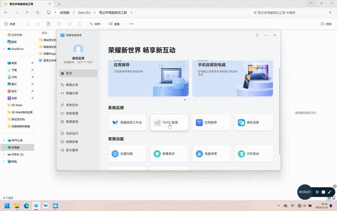The image size is (337, 211).
Task: Expand the OneDrive tree node
Action: pos(4,49)
